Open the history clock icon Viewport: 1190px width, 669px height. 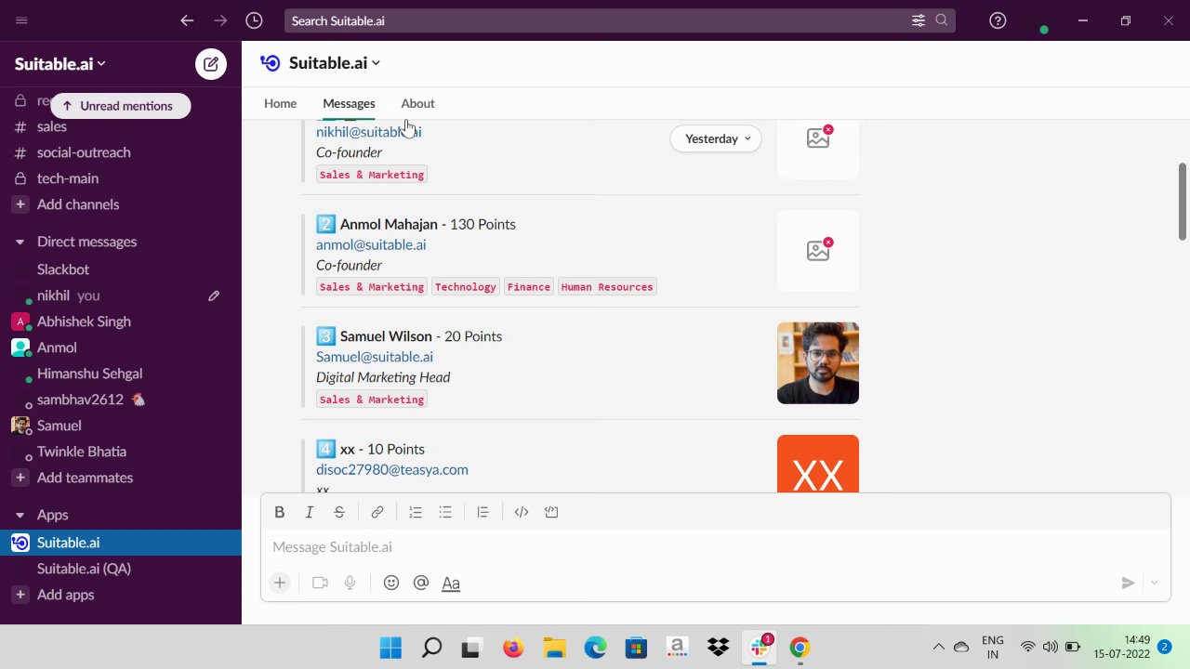point(254,20)
